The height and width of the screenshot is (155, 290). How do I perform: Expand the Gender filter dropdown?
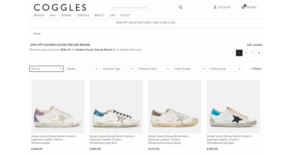(x=82, y=69)
